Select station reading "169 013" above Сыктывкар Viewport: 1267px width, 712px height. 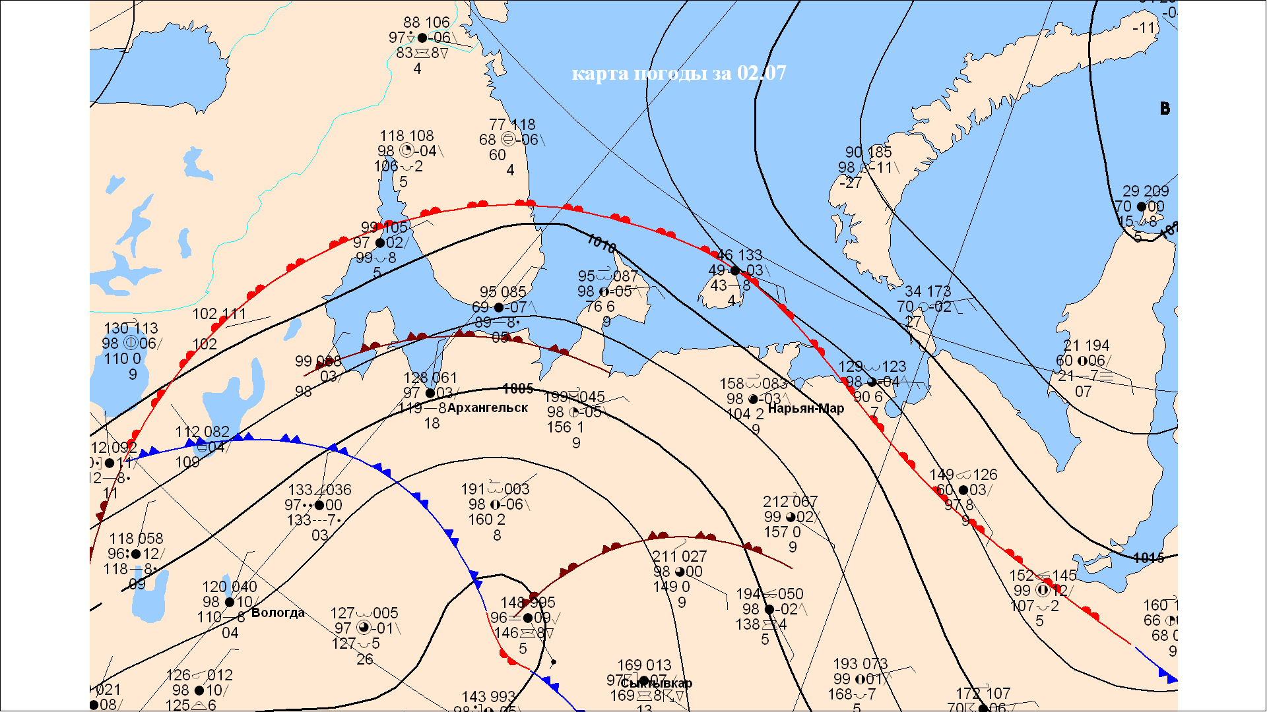pos(644,665)
